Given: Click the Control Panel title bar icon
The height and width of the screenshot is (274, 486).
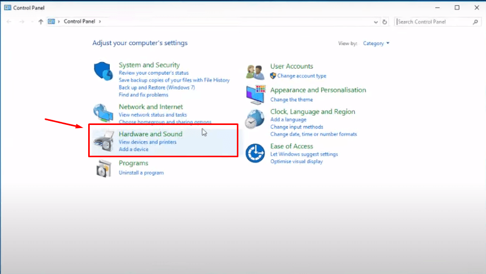Looking at the screenshot, I should (x=8, y=8).
